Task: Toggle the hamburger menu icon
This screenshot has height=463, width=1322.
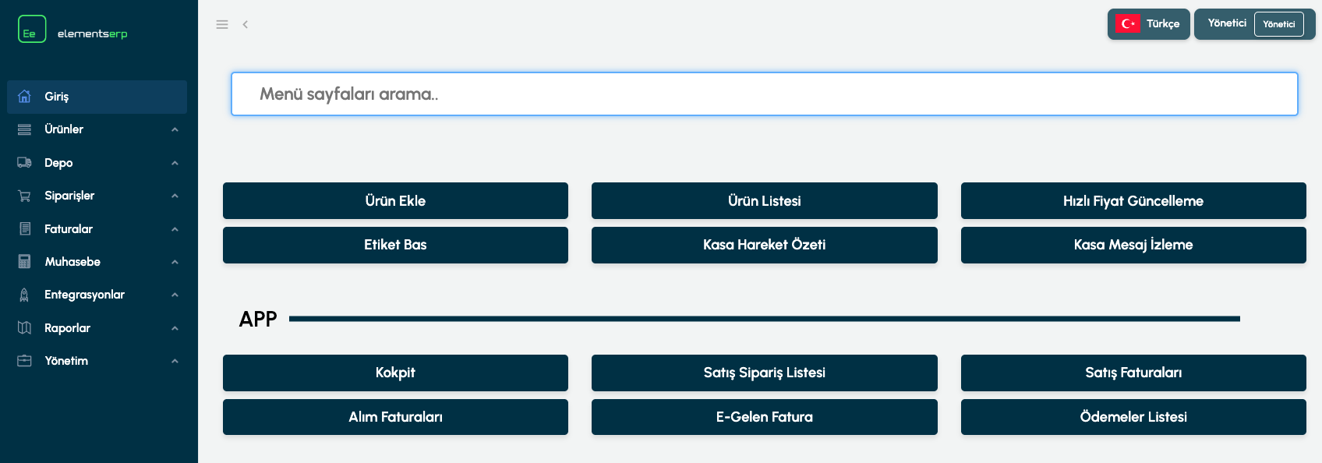Action: click(222, 24)
